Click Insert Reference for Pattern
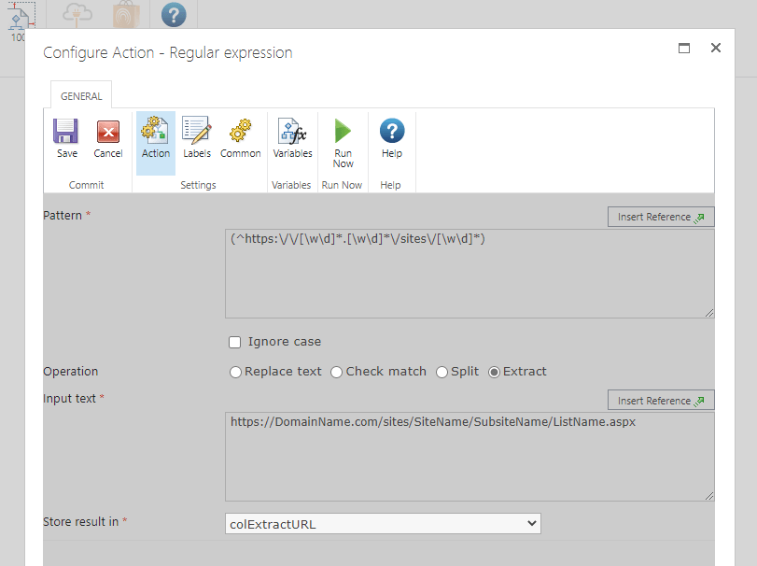Screen dimensions: 757x566 point(661,217)
